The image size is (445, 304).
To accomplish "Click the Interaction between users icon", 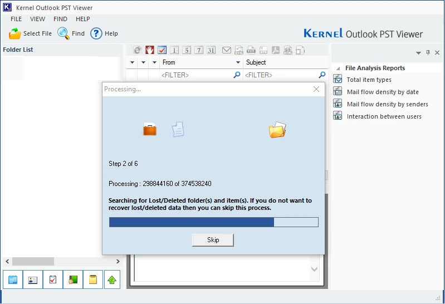I will pyautogui.click(x=338, y=115).
